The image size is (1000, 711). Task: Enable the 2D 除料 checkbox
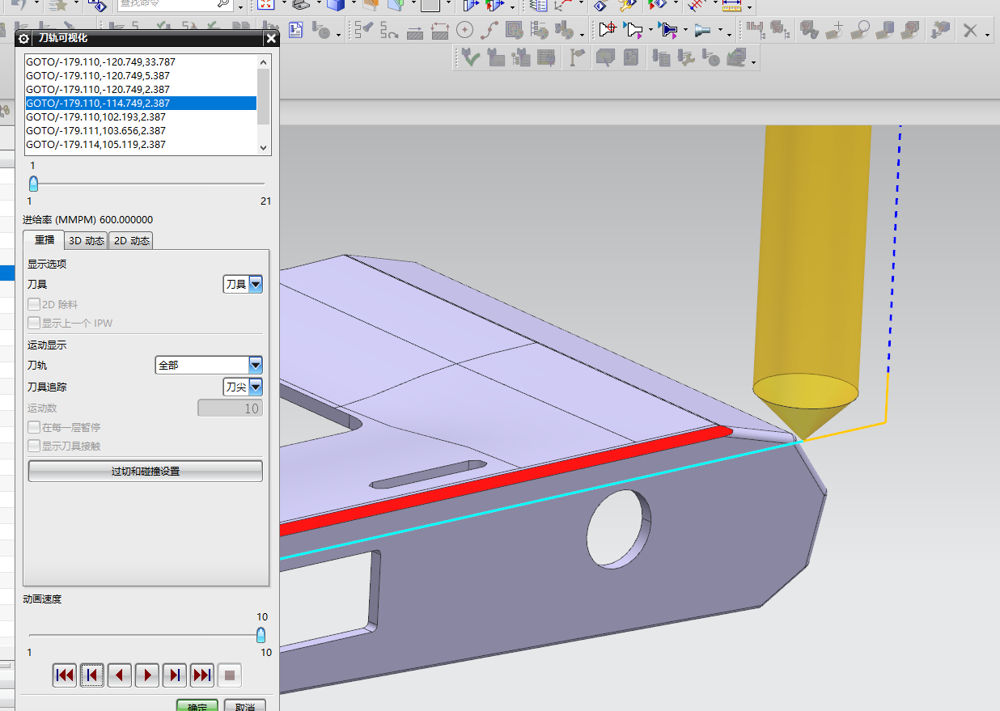click(34, 305)
